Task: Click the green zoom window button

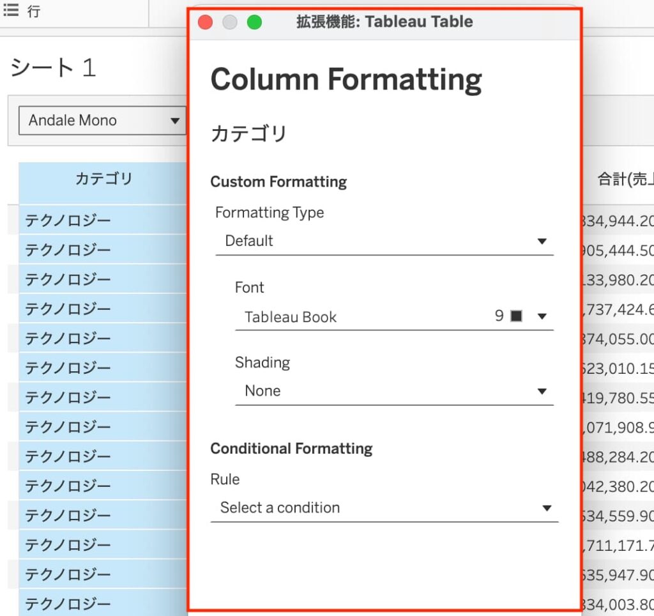Action: (x=254, y=22)
